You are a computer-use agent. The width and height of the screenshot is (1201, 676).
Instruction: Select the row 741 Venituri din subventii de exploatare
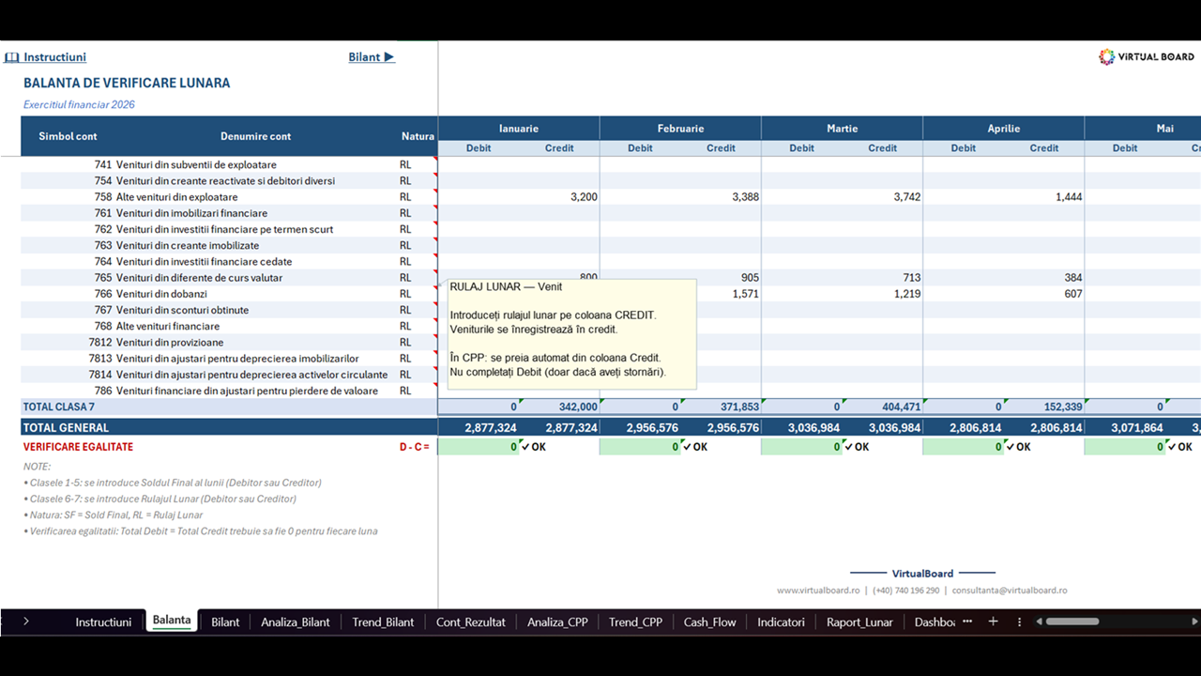click(230, 165)
